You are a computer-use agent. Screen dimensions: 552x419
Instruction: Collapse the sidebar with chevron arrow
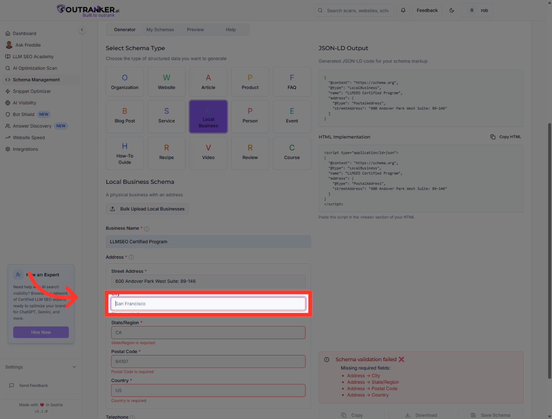[x=82, y=30]
